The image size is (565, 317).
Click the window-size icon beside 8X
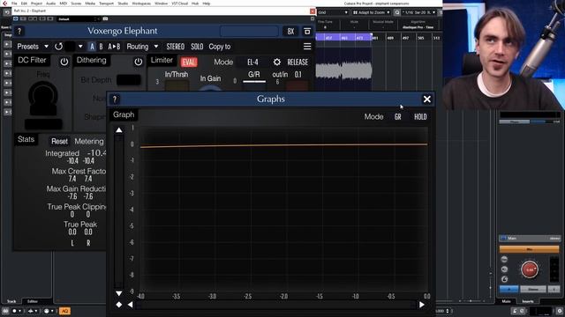pyautogui.click(x=307, y=32)
